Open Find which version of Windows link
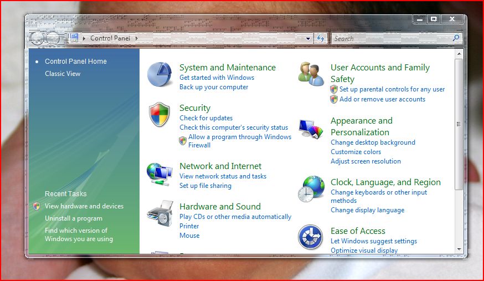 (x=79, y=234)
